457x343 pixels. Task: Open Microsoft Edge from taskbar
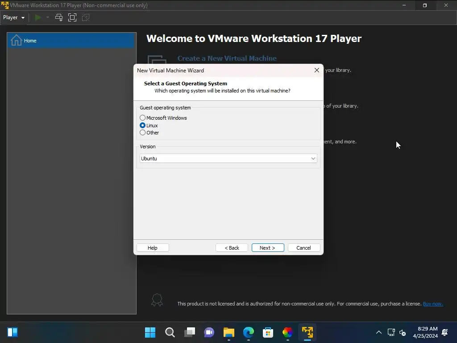(x=248, y=332)
